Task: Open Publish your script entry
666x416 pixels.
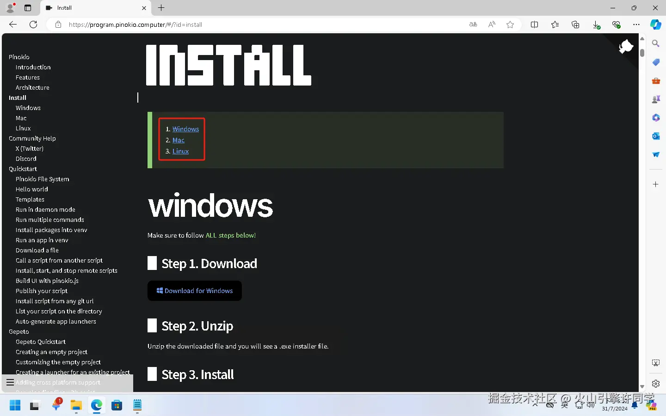Action: pos(42,291)
